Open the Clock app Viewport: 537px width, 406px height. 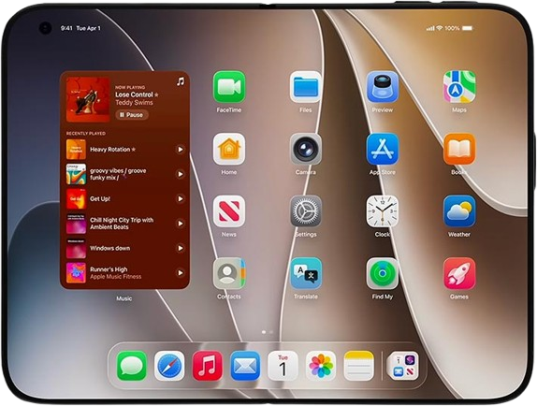383,211
